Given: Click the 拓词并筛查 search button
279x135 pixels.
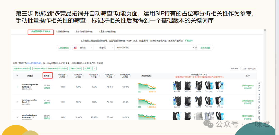Looking at the screenshot, I should pyautogui.click(x=205, y=48).
